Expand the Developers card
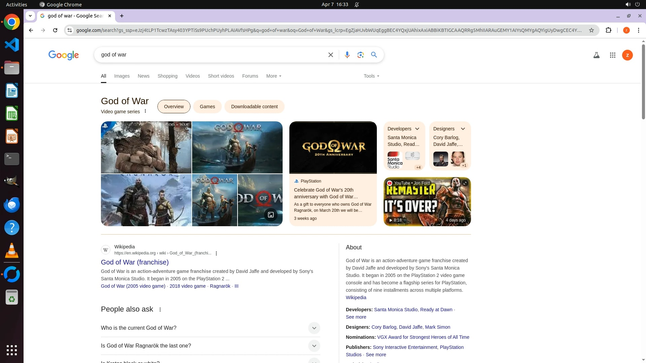The image size is (646, 363). coord(417,129)
